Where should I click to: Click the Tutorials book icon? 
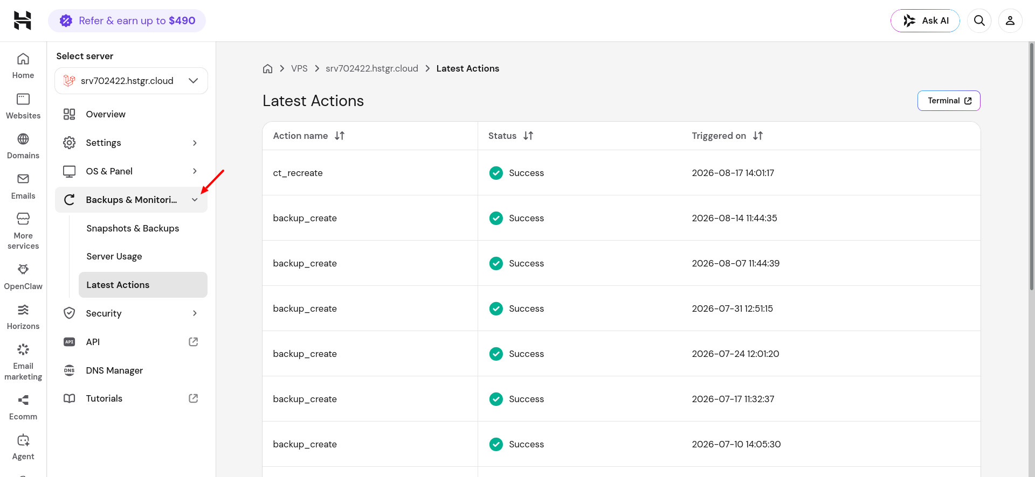tap(70, 398)
